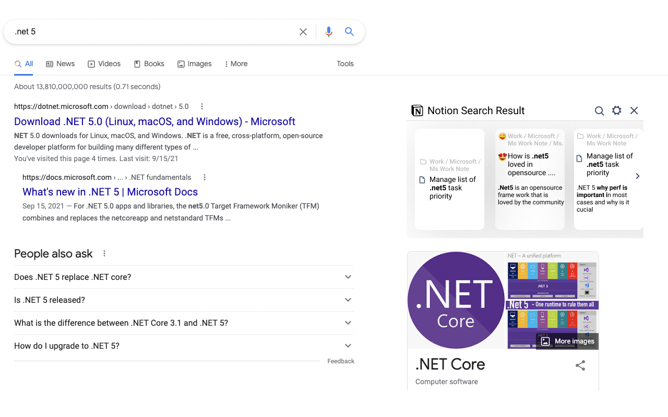This screenshot has width=668, height=417.
Task: Send Feedback on People also ask
Action: (341, 361)
